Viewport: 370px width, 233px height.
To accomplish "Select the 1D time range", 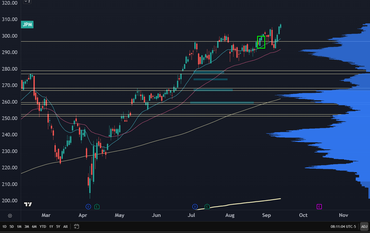I will (4, 227).
